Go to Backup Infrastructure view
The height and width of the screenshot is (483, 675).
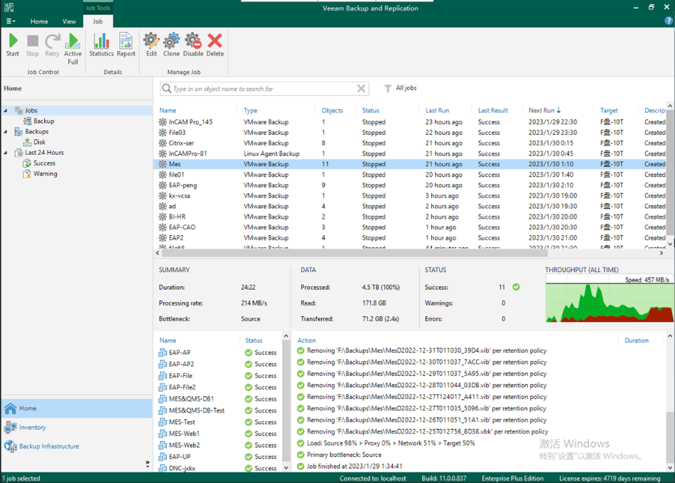pos(49,447)
